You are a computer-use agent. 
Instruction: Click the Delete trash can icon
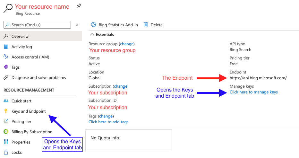[x=146, y=24]
